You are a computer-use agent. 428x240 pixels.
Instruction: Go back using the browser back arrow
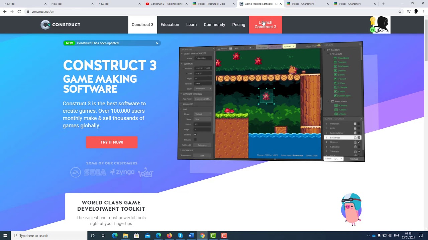click(5, 11)
